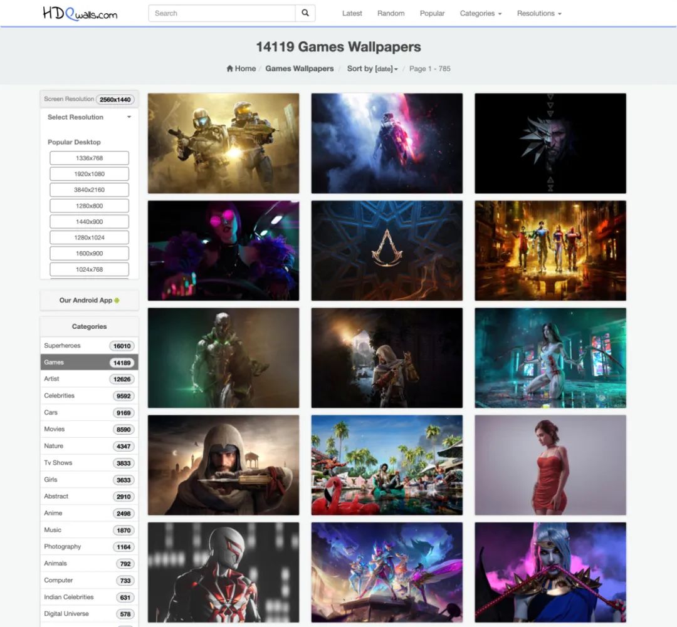Open the Artist category

point(90,379)
